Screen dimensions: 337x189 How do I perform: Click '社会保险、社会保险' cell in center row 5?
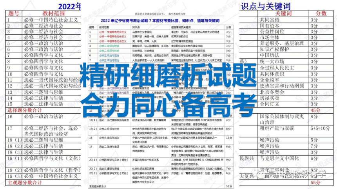click(143, 51)
